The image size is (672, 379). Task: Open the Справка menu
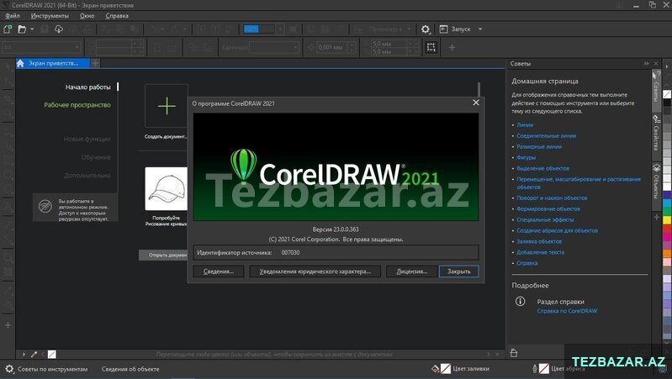point(117,16)
